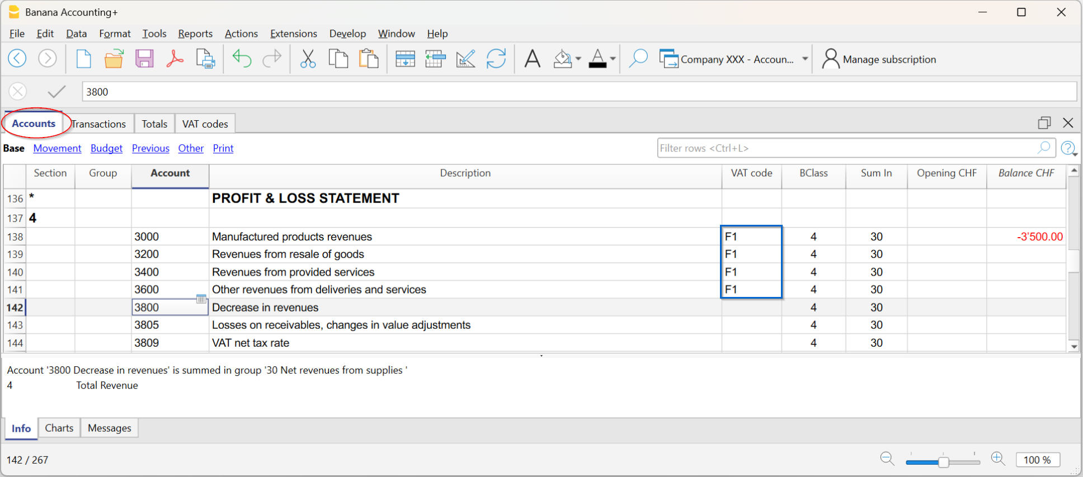1083x477 pixels.
Task: Undo the last action
Action: coord(242,59)
